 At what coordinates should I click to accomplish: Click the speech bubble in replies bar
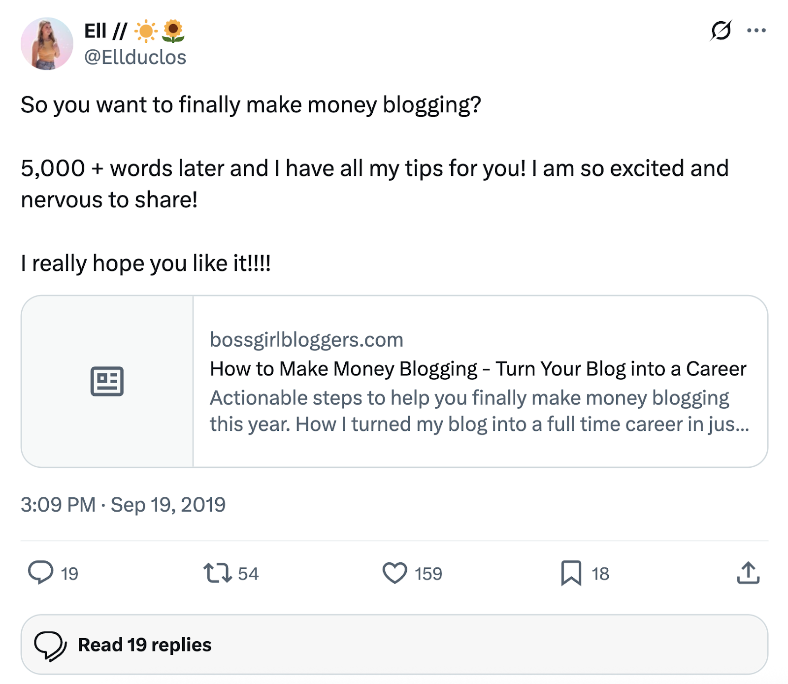point(51,644)
